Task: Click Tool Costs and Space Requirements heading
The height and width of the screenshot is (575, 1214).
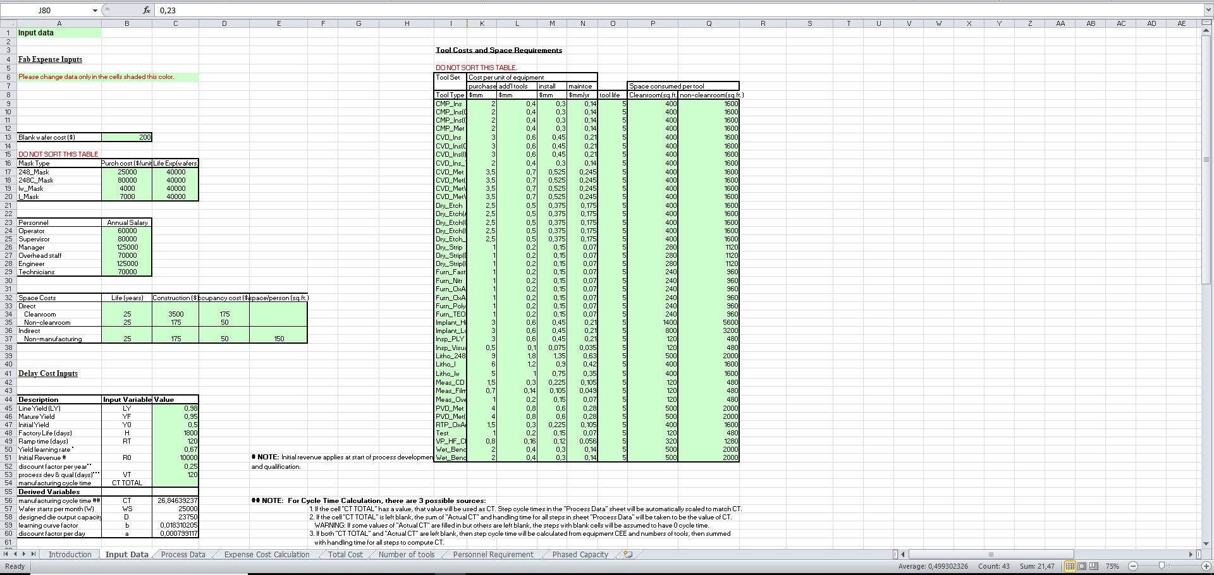Action: tap(499, 50)
